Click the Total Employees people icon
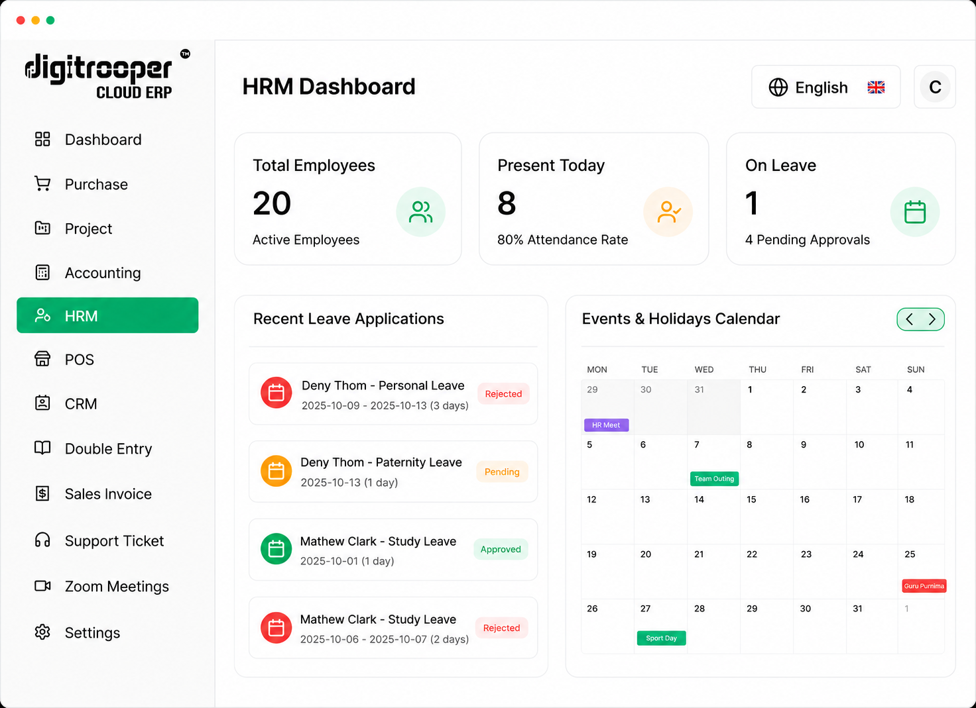This screenshot has height=708, width=976. click(x=421, y=212)
